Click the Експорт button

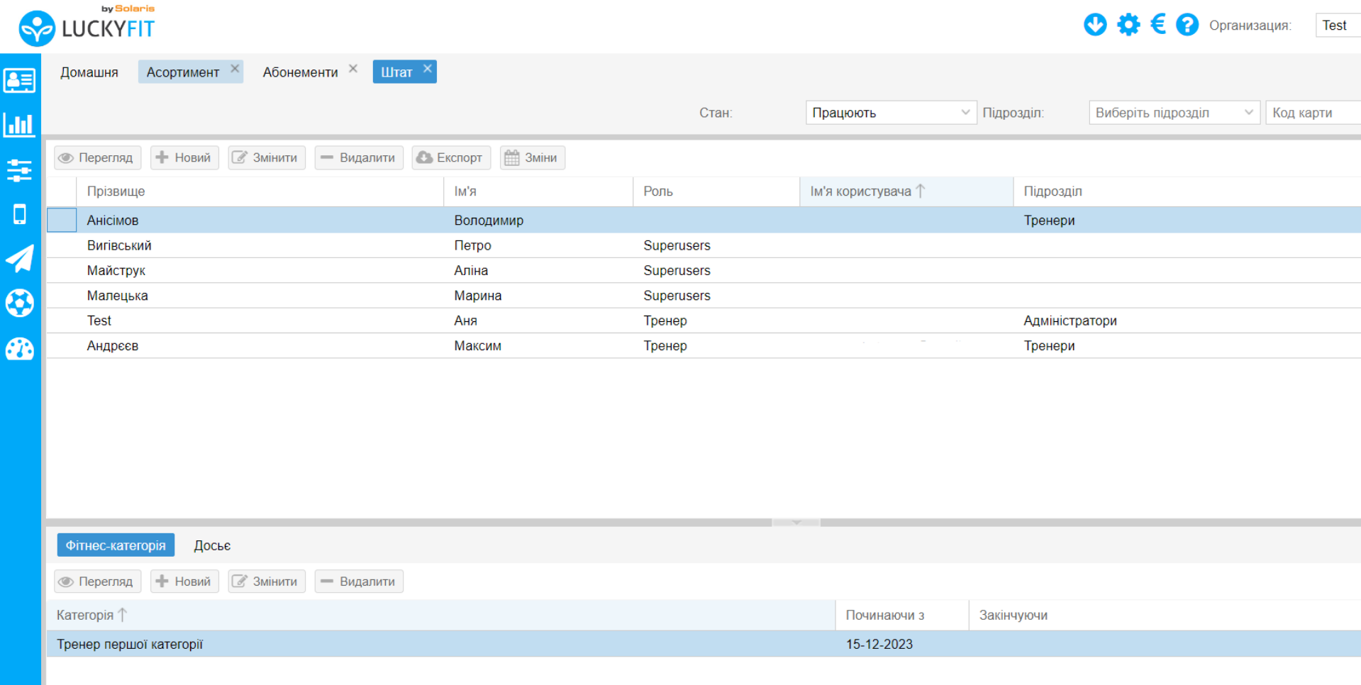[451, 157]
